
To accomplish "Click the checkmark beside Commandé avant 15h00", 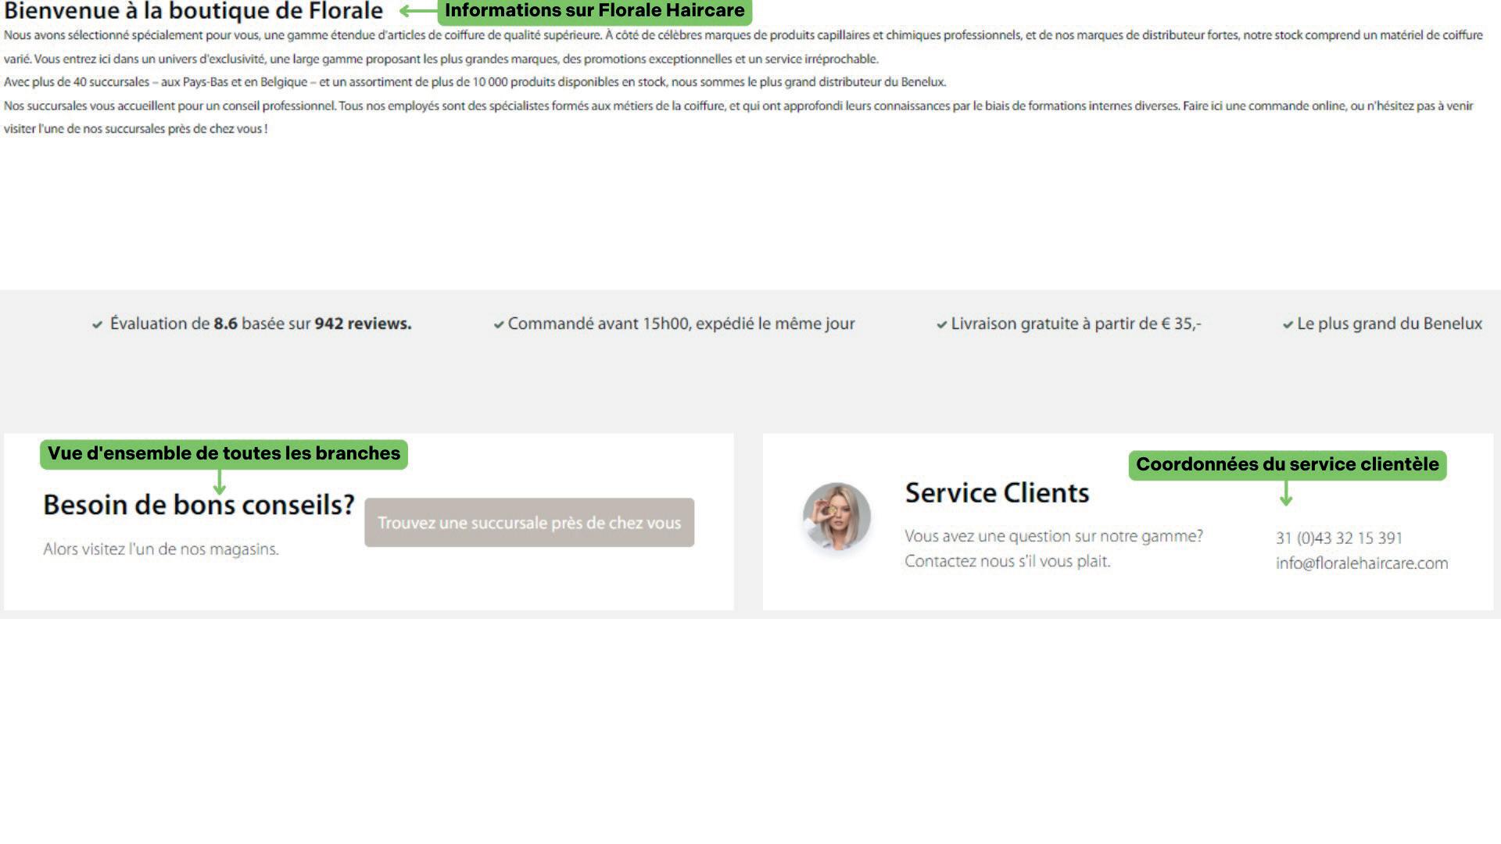I will point(498,324).
